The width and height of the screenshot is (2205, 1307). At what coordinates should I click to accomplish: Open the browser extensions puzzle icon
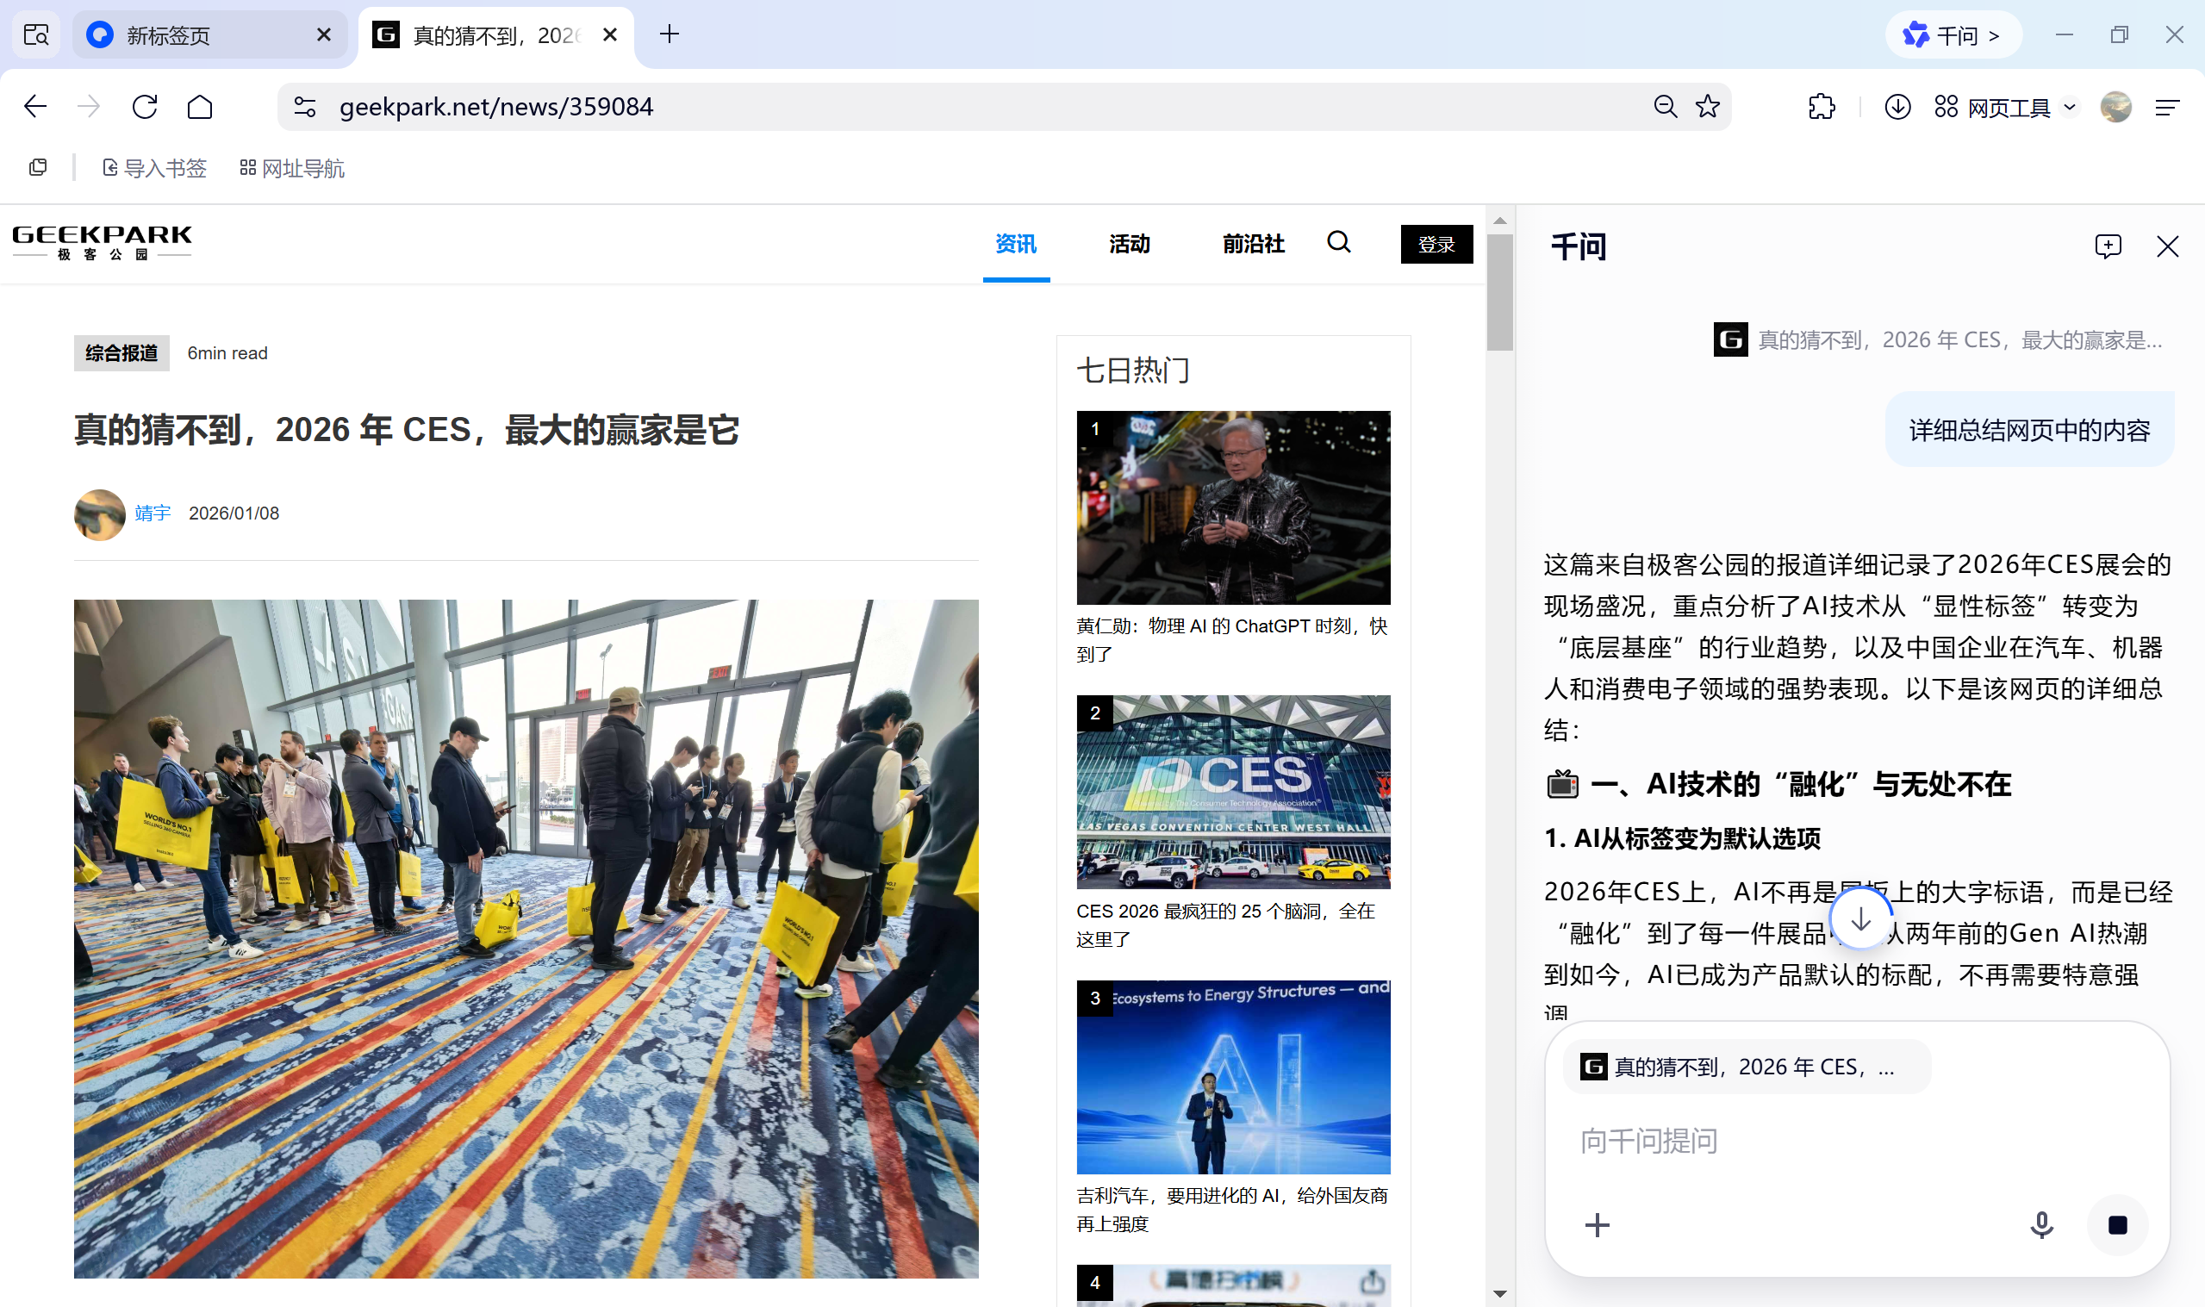pyautogui.click(x=1821, y=107)
